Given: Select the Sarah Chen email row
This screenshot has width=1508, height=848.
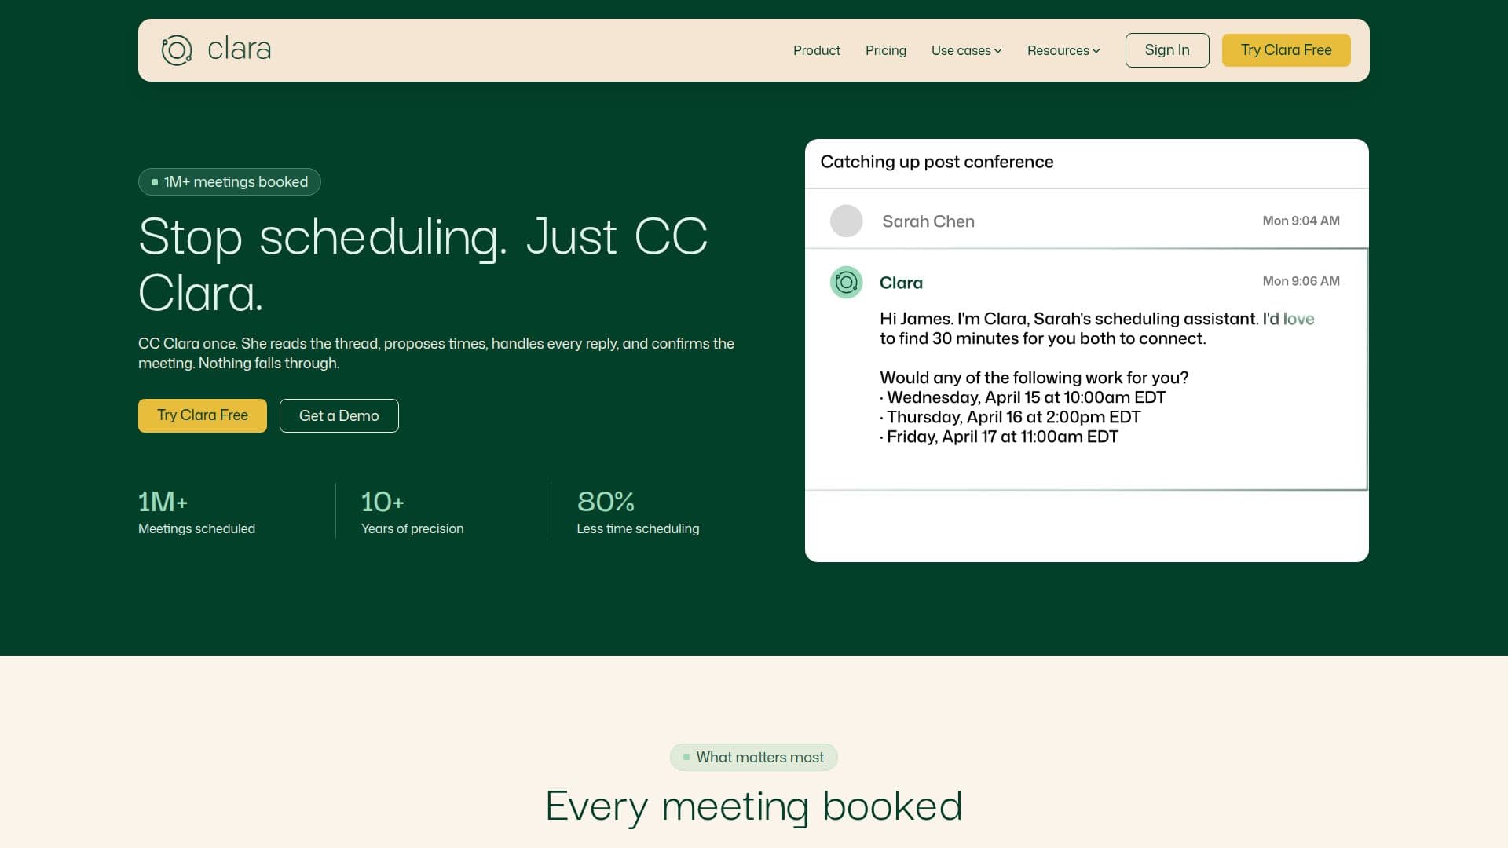Looking at the screenshot, I should pos(1086,221).
